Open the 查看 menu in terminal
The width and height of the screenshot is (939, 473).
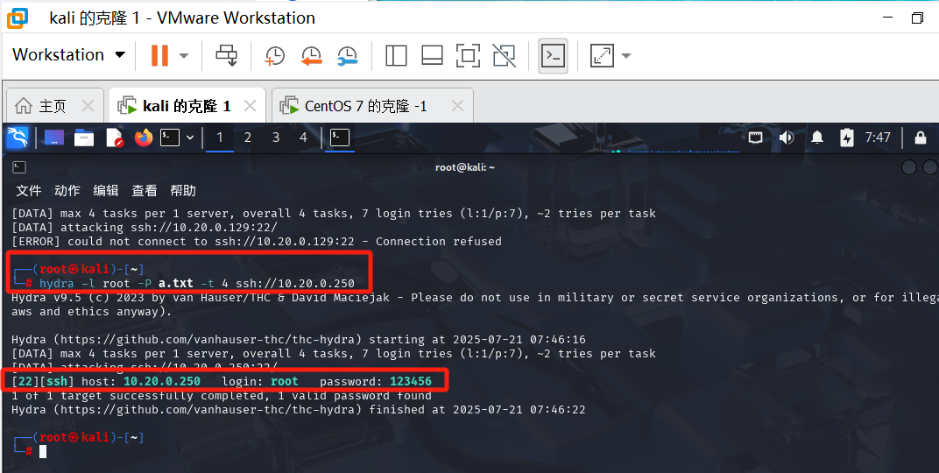tap(145, 190)
